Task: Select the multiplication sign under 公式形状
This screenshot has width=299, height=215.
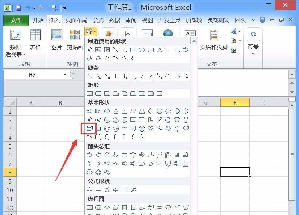Action: [107, 189]
